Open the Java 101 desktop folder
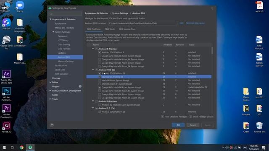269x151 pixels. [259, 93]
